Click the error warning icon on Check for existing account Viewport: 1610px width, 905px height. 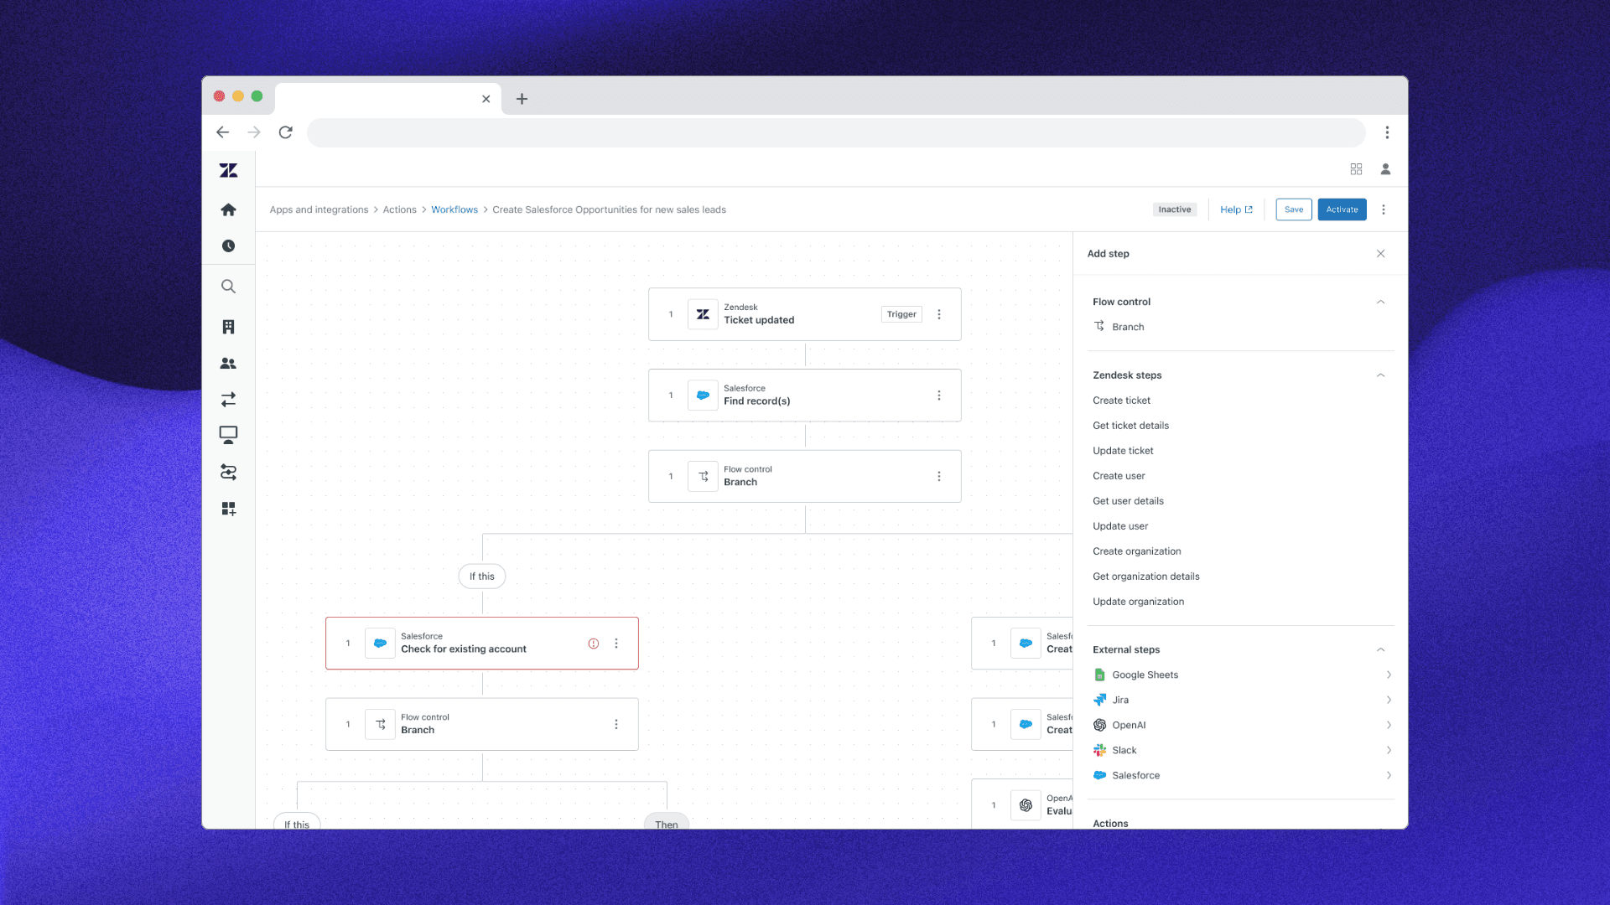coord(594,644)
